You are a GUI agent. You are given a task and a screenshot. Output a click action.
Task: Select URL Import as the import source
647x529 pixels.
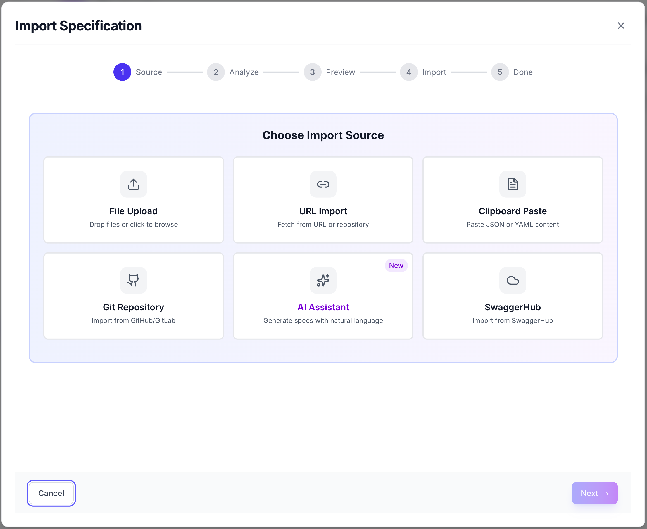point(323,200)
